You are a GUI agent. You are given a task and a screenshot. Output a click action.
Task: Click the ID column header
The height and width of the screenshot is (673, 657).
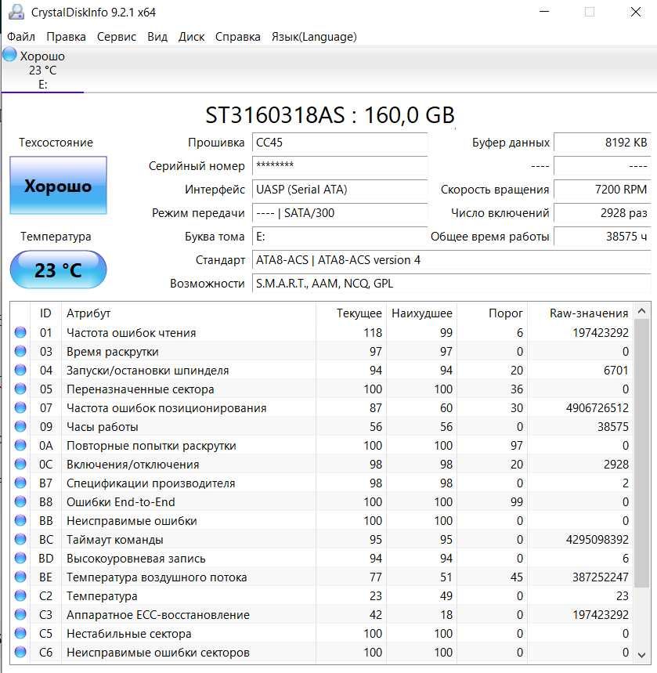45,313
